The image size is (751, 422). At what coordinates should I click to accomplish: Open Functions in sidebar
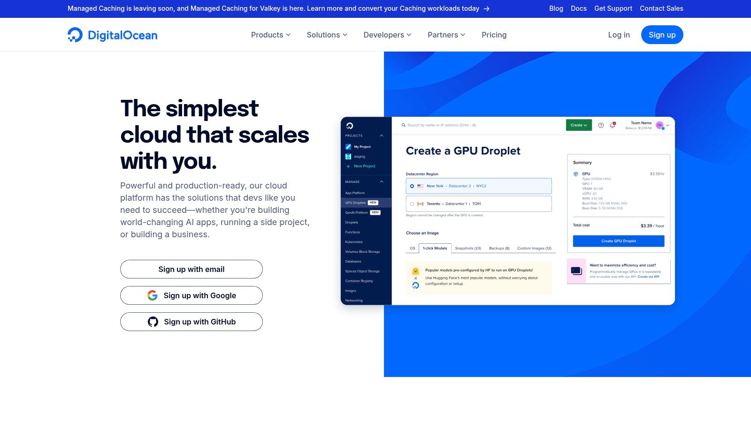[x=353, y=232]
